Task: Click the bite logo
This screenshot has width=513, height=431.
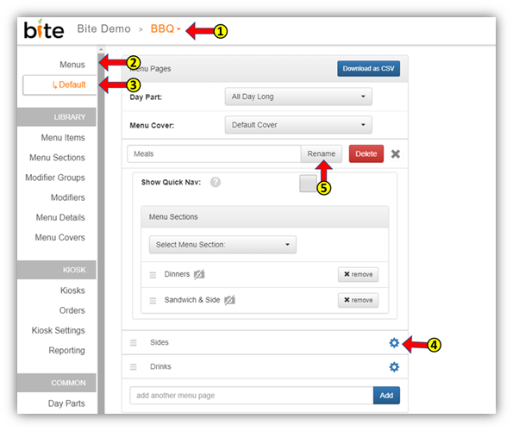Action: click(44, 29)
